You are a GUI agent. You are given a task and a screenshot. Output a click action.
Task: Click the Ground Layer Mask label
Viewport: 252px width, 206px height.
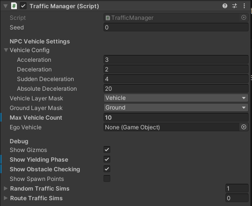tap(36, 108)
